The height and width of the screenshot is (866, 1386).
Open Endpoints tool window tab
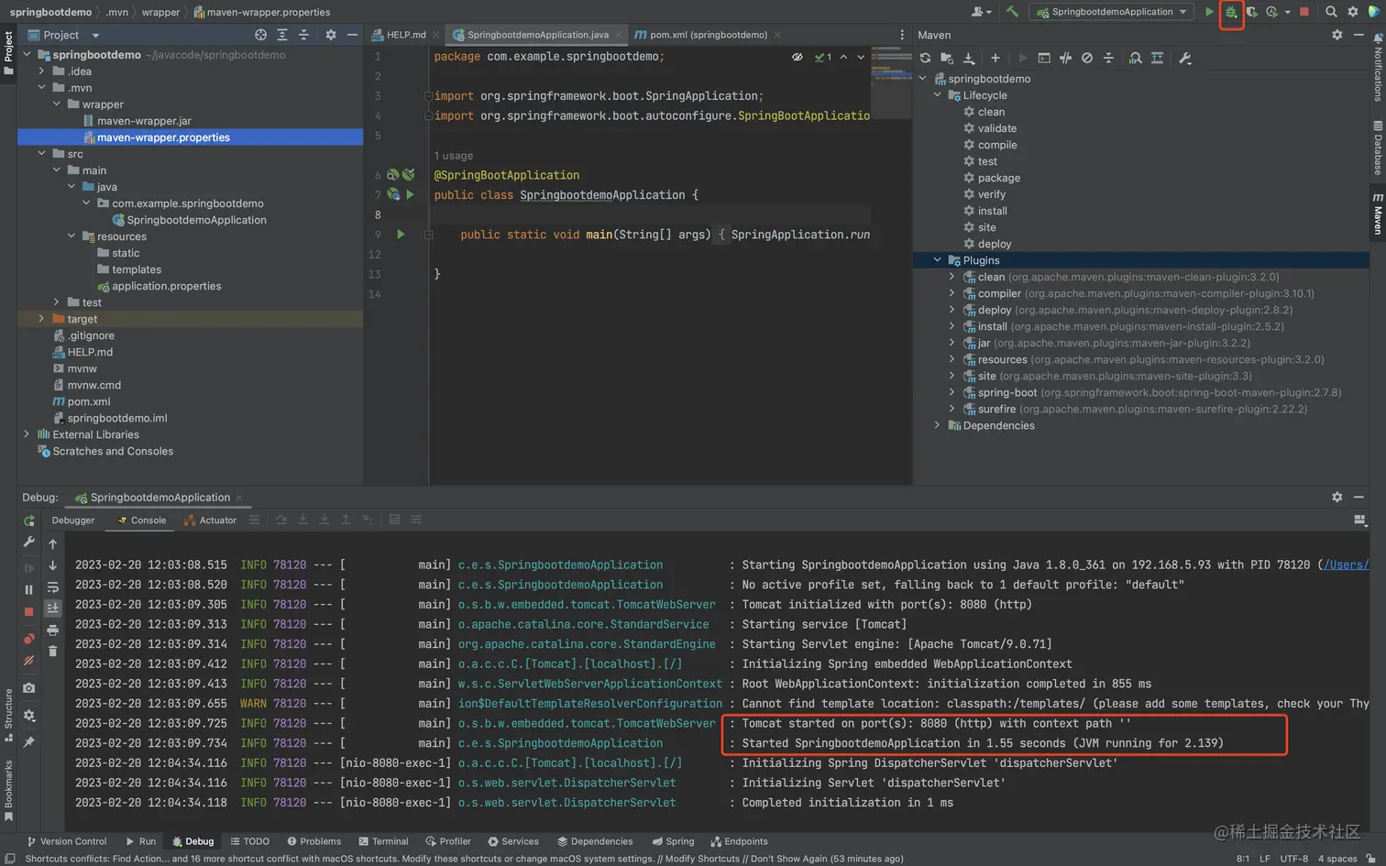(x=739, y=841)
